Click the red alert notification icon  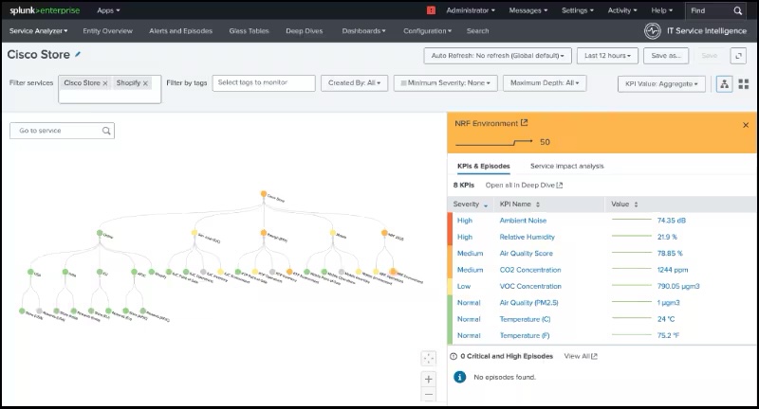431,10
